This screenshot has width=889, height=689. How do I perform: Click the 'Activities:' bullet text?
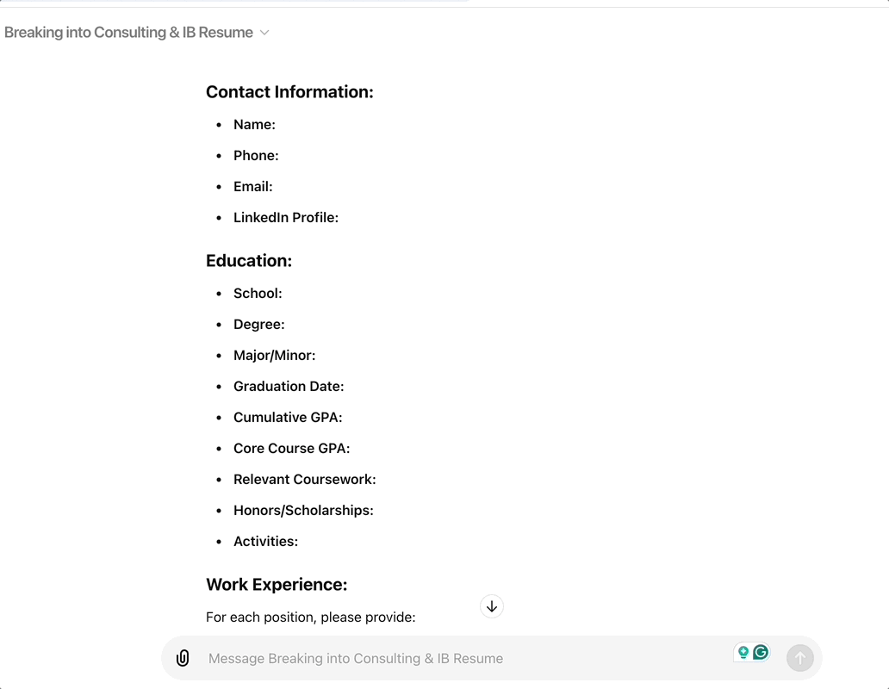(x=265, y=542)
